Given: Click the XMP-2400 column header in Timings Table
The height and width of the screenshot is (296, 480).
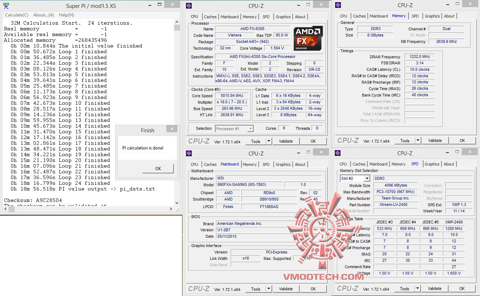Looking at the screenshot, I should (454, 222).
